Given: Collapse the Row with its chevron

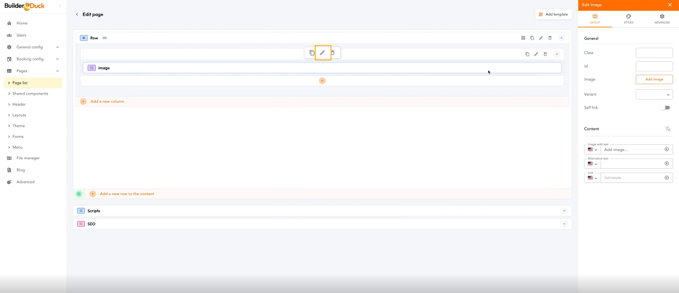Looking at the screenshot, I should click(x=561, y=38).
